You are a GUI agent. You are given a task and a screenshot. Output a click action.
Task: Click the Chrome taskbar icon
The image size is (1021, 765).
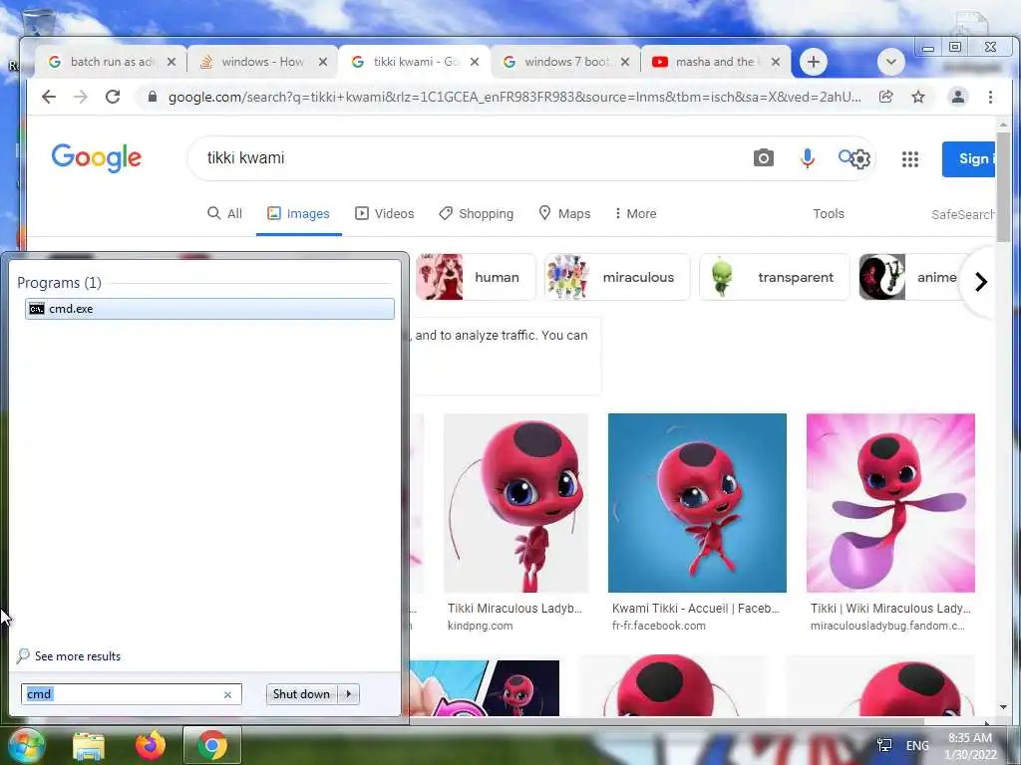pyautogui.click(x=211, y=745)
